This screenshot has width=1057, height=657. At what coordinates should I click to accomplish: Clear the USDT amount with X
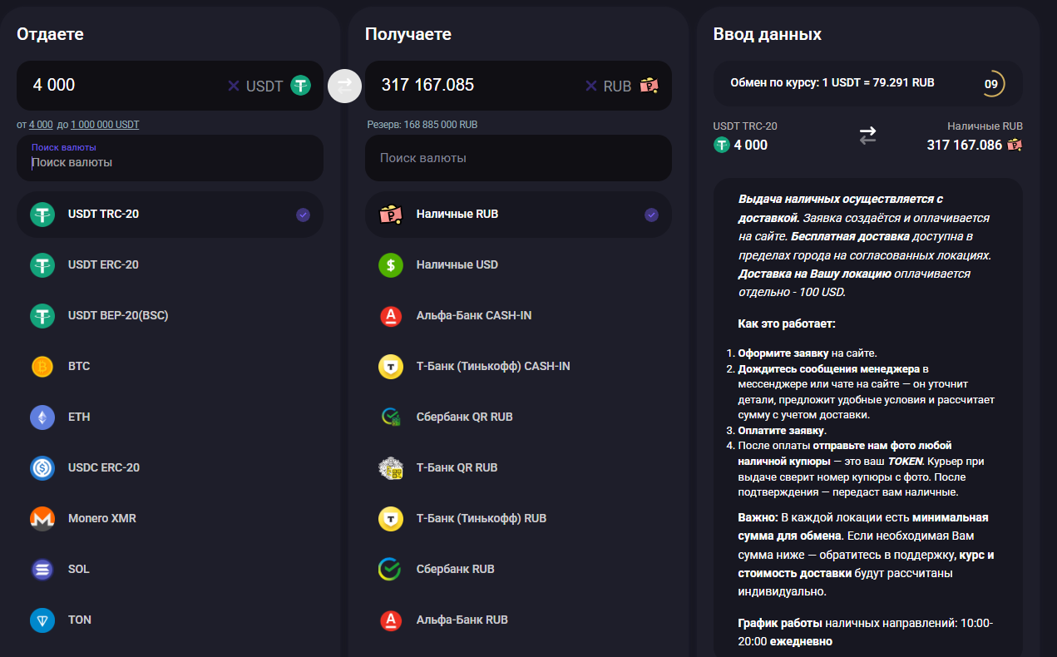(x=234, y=86)
